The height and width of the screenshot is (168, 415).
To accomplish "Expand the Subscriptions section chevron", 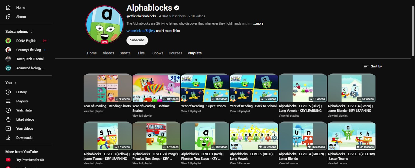I will [32, 32].
